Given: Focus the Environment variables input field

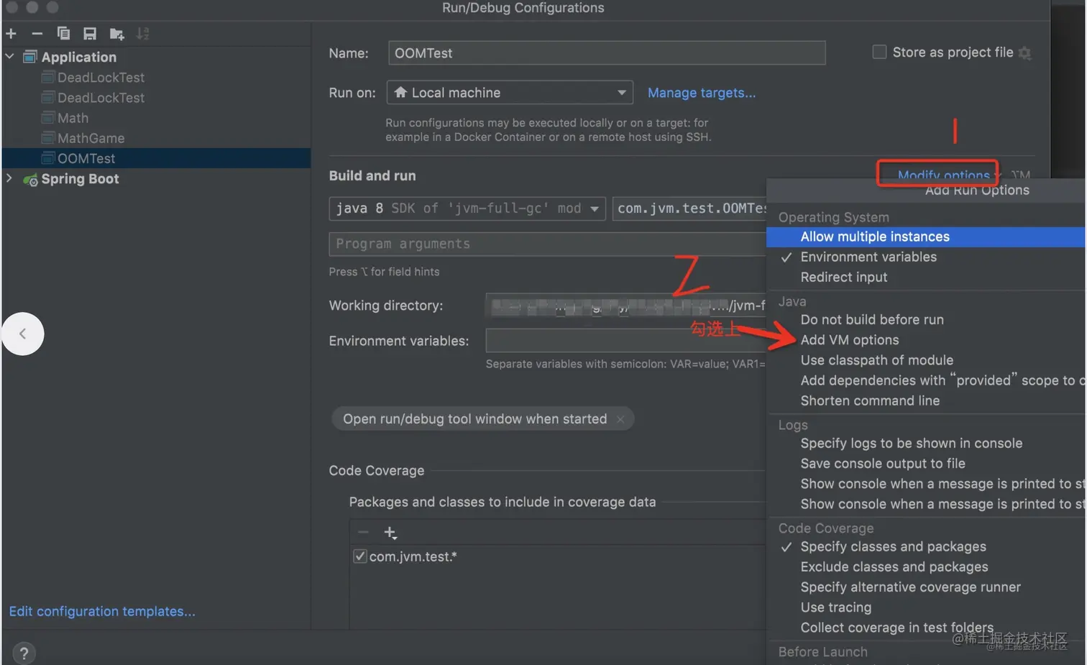Looking at the screenshot, I should coord(625,340).
